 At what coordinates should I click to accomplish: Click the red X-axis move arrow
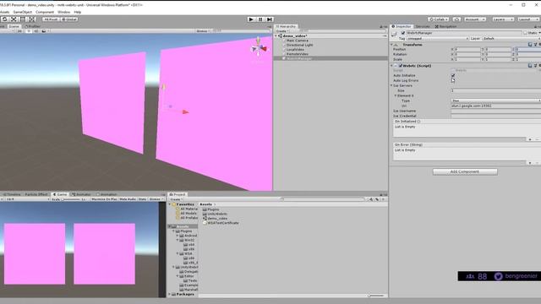[x=185, y=112]
